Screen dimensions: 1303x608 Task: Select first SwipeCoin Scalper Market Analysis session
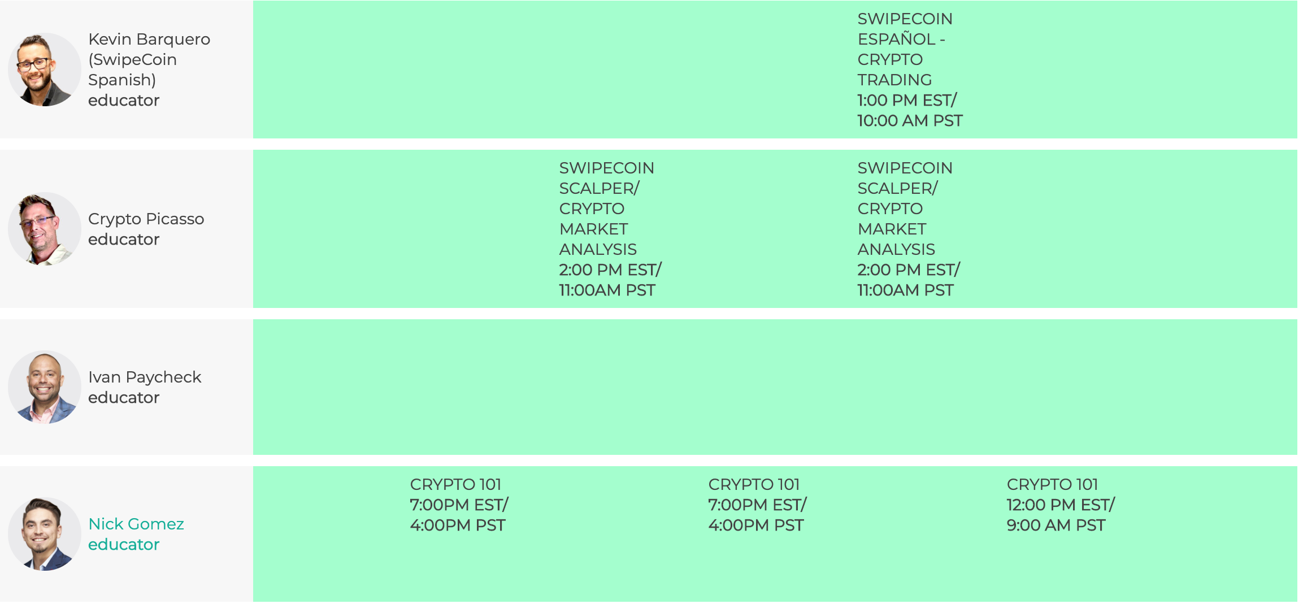pyautogui.click(x=610, y=229)
